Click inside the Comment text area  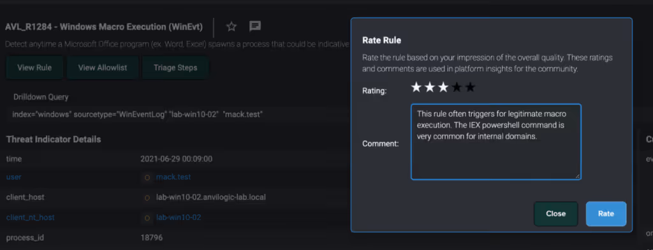496,142
